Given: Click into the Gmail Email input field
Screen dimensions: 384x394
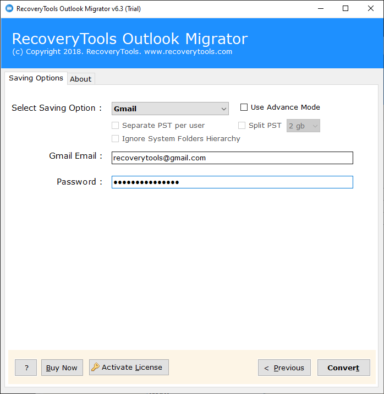Looking at the screenshot, I should click(232, 158).
